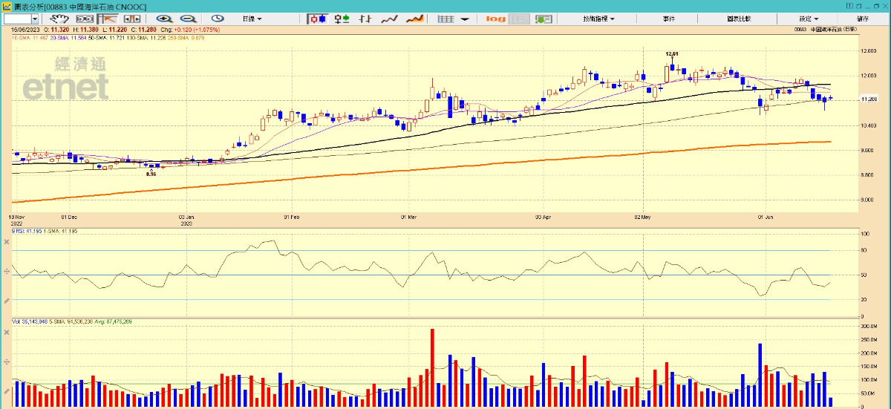Edit the Volume panel with pencil icon
Screen dimensions: 891x409
(7, 391)
